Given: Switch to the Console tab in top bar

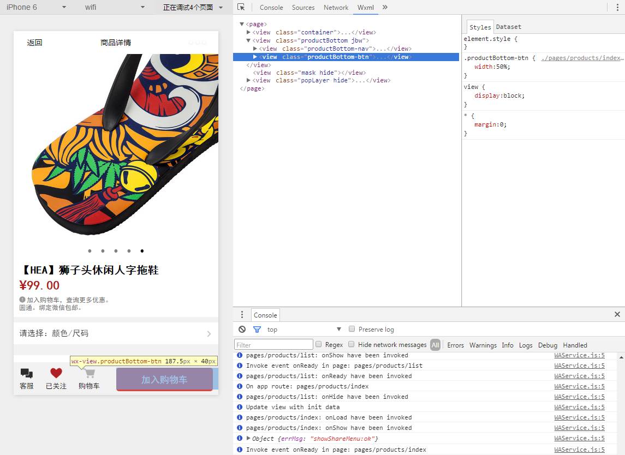Looking at the screenshot, I should (271, 7).
